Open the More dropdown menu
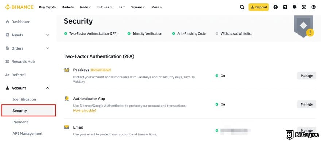Viewport: 321px width, 142px height. [x=157, y=7]
